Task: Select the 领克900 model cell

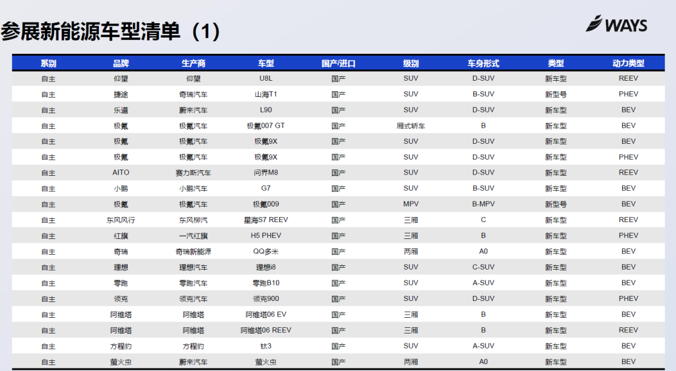Action: 266,298
